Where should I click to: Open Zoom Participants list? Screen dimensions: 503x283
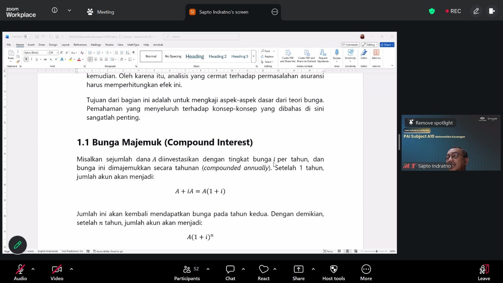pyautogui.click(x=187, y=273)
